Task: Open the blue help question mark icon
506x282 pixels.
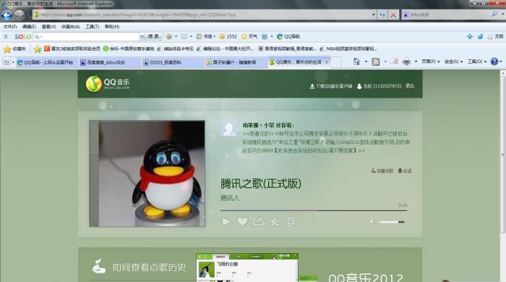Action: tap(494, 61)
